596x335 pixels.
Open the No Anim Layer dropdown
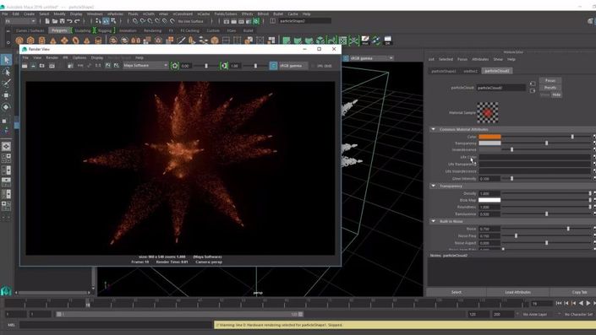click(x=536, y=315)
